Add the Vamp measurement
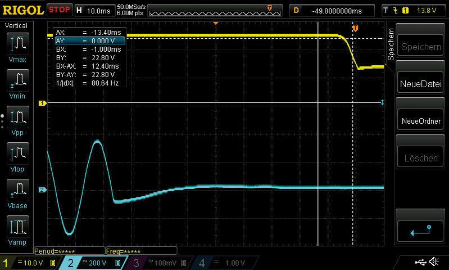This screenshot has width=449, height=270. (17, 229)
